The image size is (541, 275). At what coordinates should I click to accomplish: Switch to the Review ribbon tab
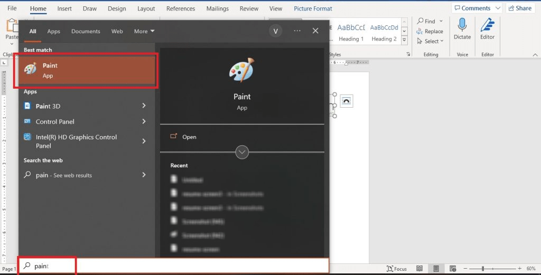[249, 8]
